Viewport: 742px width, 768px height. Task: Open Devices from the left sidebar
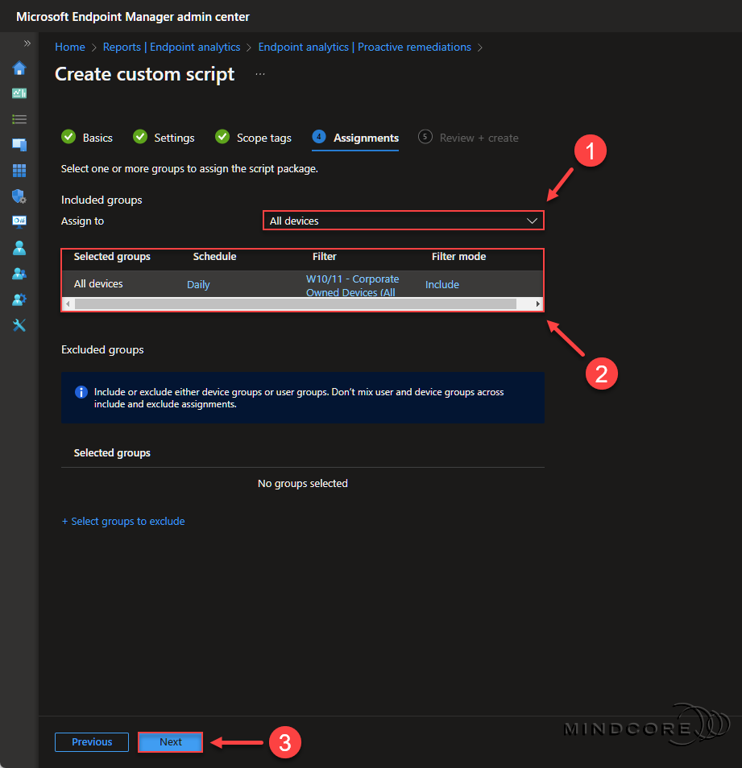pos(19,145)
